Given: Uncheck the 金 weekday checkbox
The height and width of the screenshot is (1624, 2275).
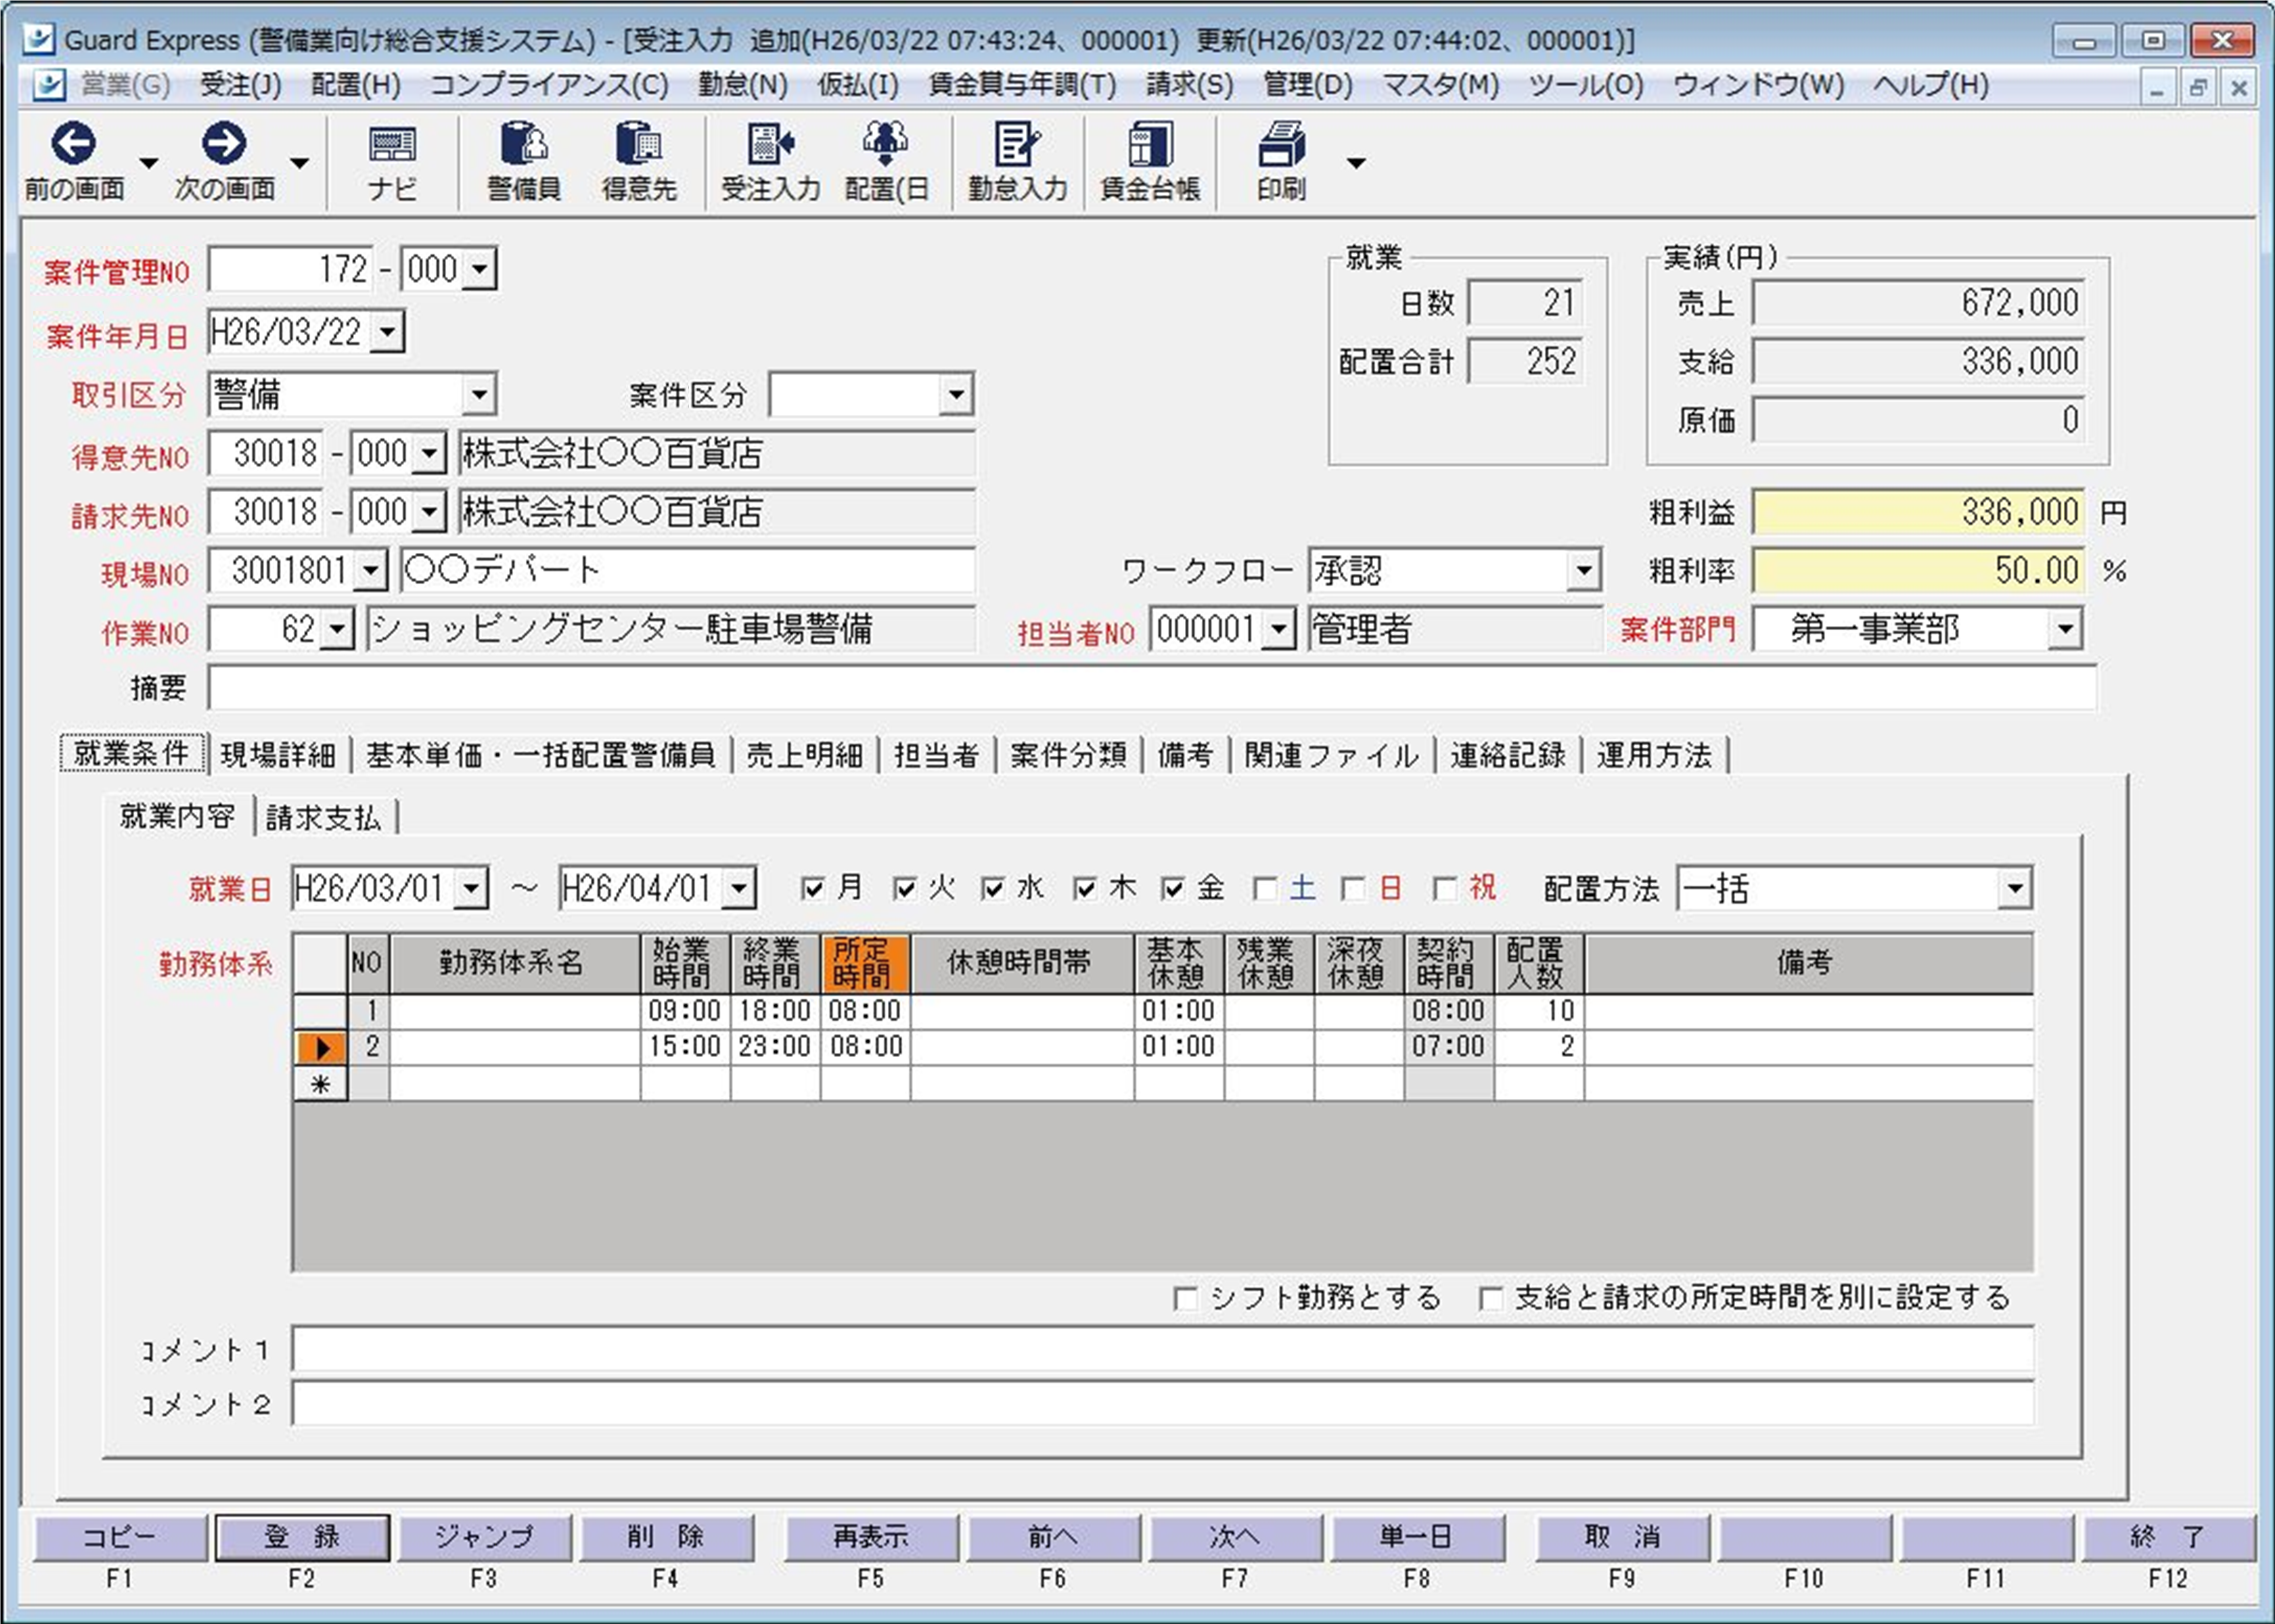Looking at the screenshot, I should tap(1173, 888).
